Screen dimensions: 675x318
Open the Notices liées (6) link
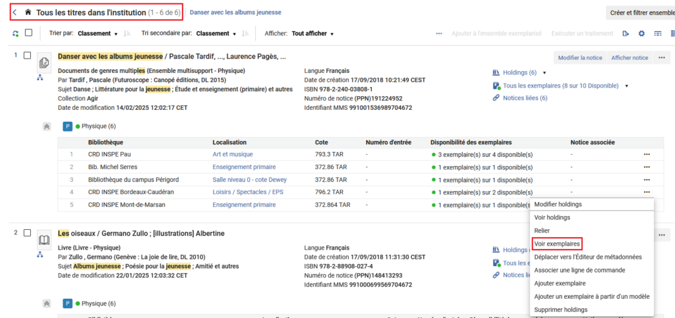point(524,98)
